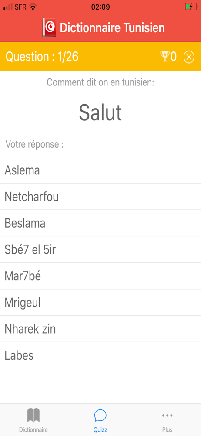Image resolution: width=201 pixels, height=436 pixels.
Task: Tap the word Salut
Action: point(100,112)
